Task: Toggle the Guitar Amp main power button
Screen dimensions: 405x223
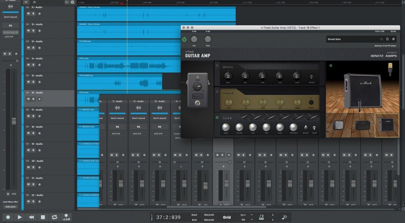Action: (184, 39)
